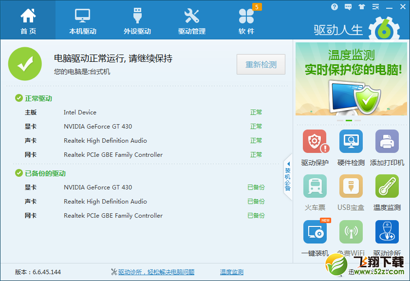This screenshot has width=410, height=281.
Task: Click the skin T-shirt icon
Action: [x=362, y=7]
